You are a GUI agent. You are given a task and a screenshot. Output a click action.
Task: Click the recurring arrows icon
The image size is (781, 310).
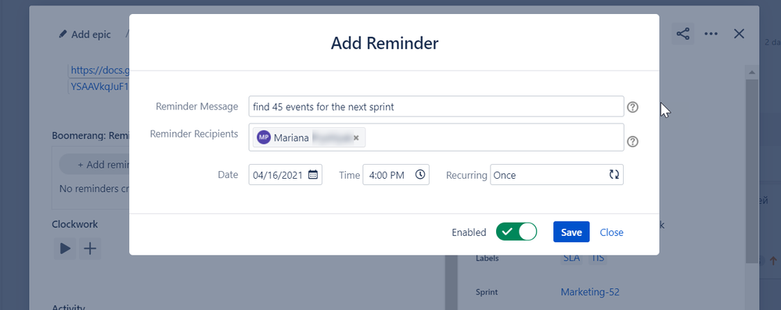pyautogui.click(x=614, y=174)
